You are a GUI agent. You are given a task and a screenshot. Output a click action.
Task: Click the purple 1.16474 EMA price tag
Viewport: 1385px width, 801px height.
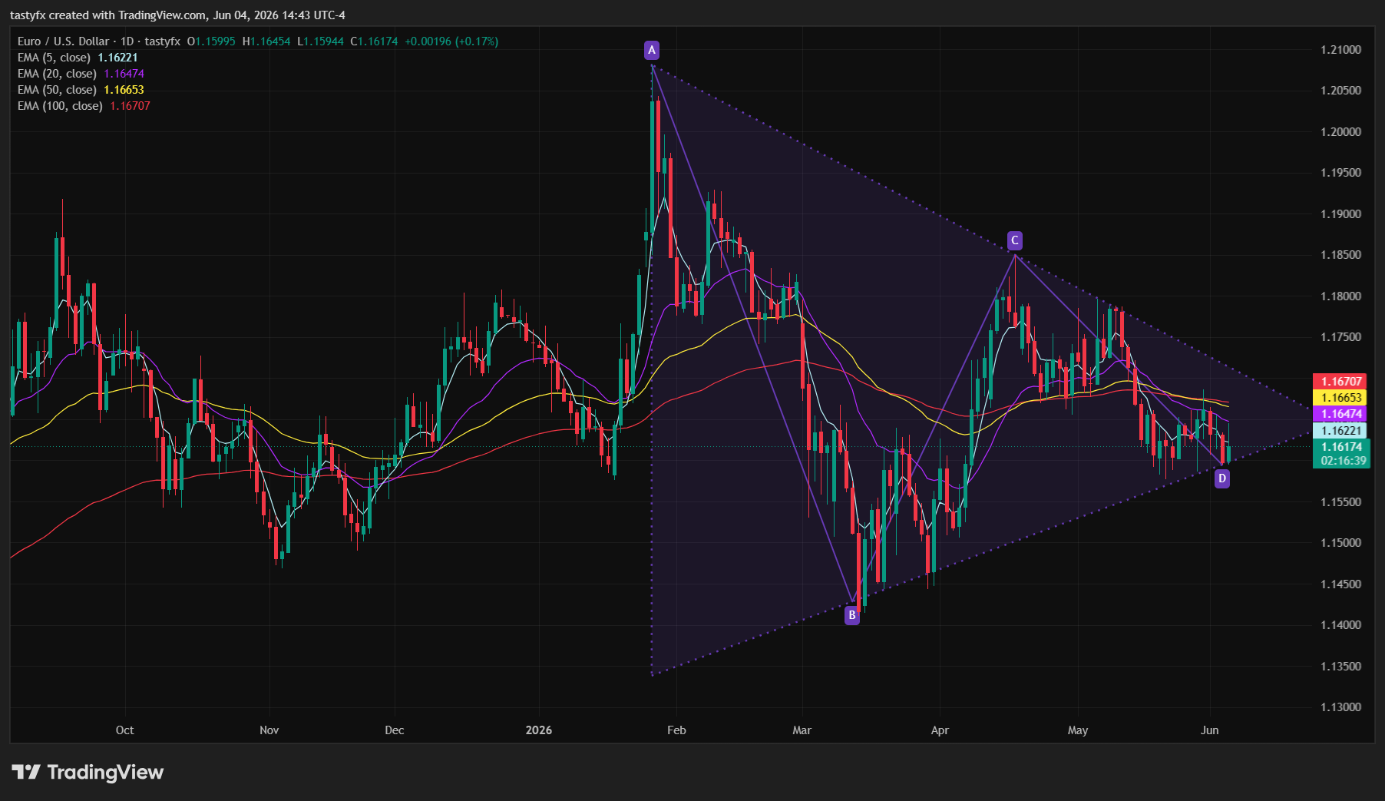(x=1340, y=414)
